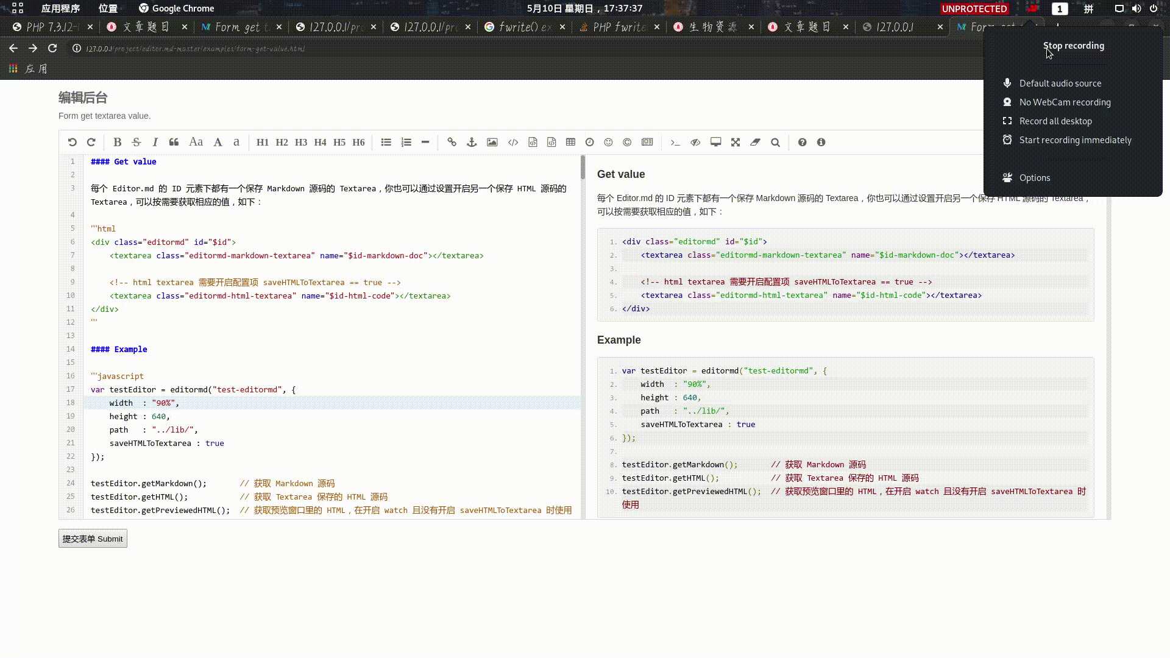This screenshot has width=1170, height=658.
Task: Switch to the 生物资源 tab
Action: tap(714, 27)
